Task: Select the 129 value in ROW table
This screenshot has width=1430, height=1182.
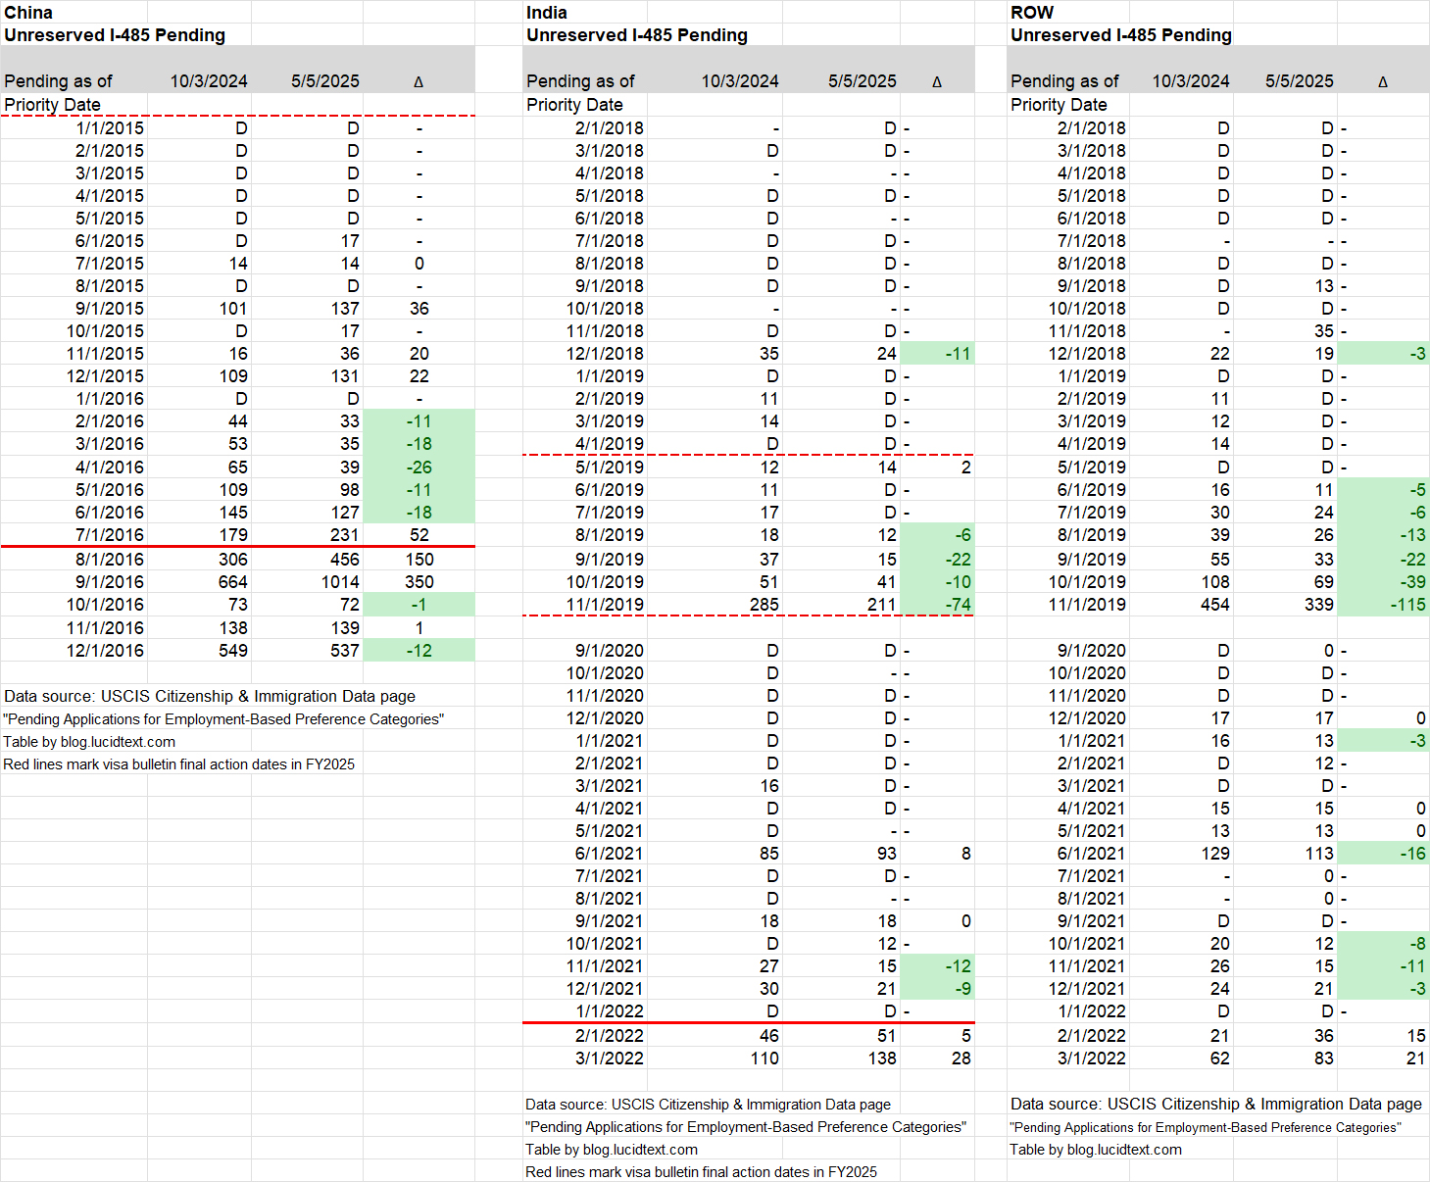Action: [1214, 854]
